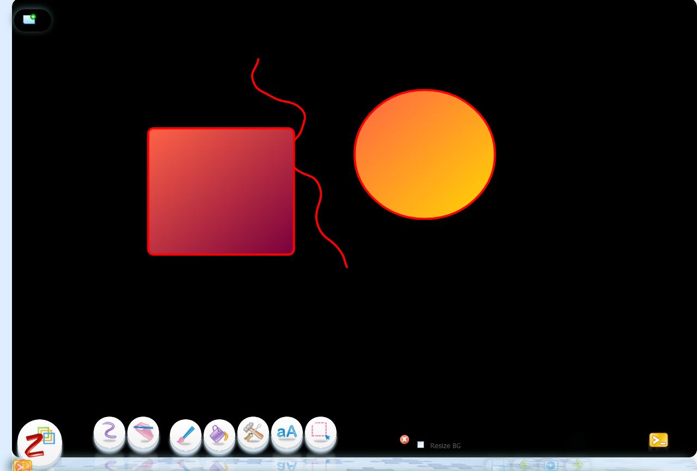Select the purple freehand curve tool
Screen dimensions: 697x471
click(109, 432)
